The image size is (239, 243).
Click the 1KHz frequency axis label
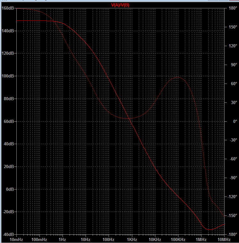(x=132, y=239)
